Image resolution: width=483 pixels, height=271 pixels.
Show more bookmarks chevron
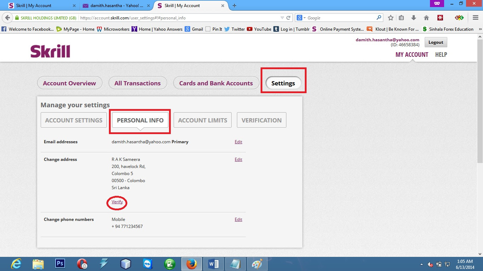click(x=479, y=29)
